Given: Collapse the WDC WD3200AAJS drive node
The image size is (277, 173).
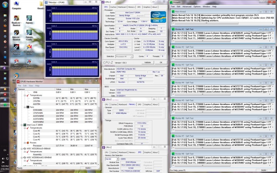Looking at the screenshot, I should (22, 149).
